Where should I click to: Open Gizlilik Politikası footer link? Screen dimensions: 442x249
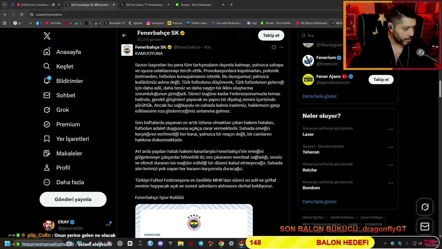point(342,218)
